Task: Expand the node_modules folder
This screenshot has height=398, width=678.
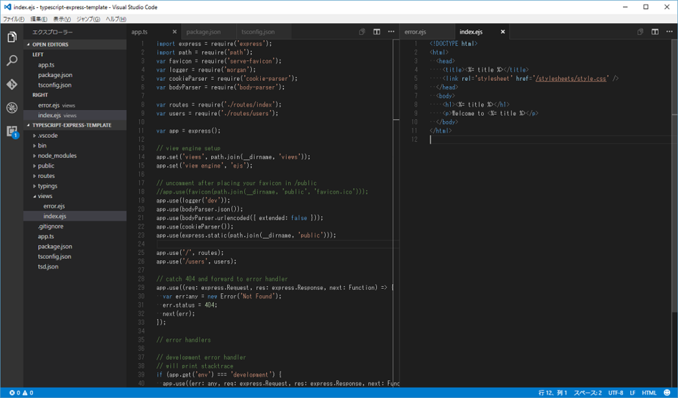Action: click(x=75, y=156)
